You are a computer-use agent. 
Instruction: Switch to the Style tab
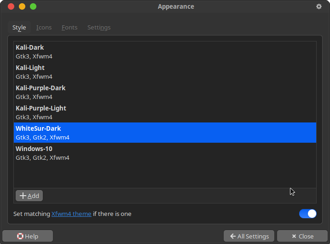[x=19, y=27]
